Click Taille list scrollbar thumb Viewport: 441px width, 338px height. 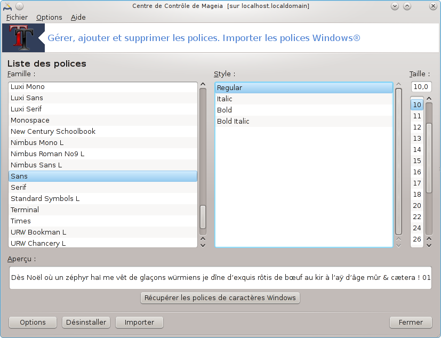tap(429, 158)
